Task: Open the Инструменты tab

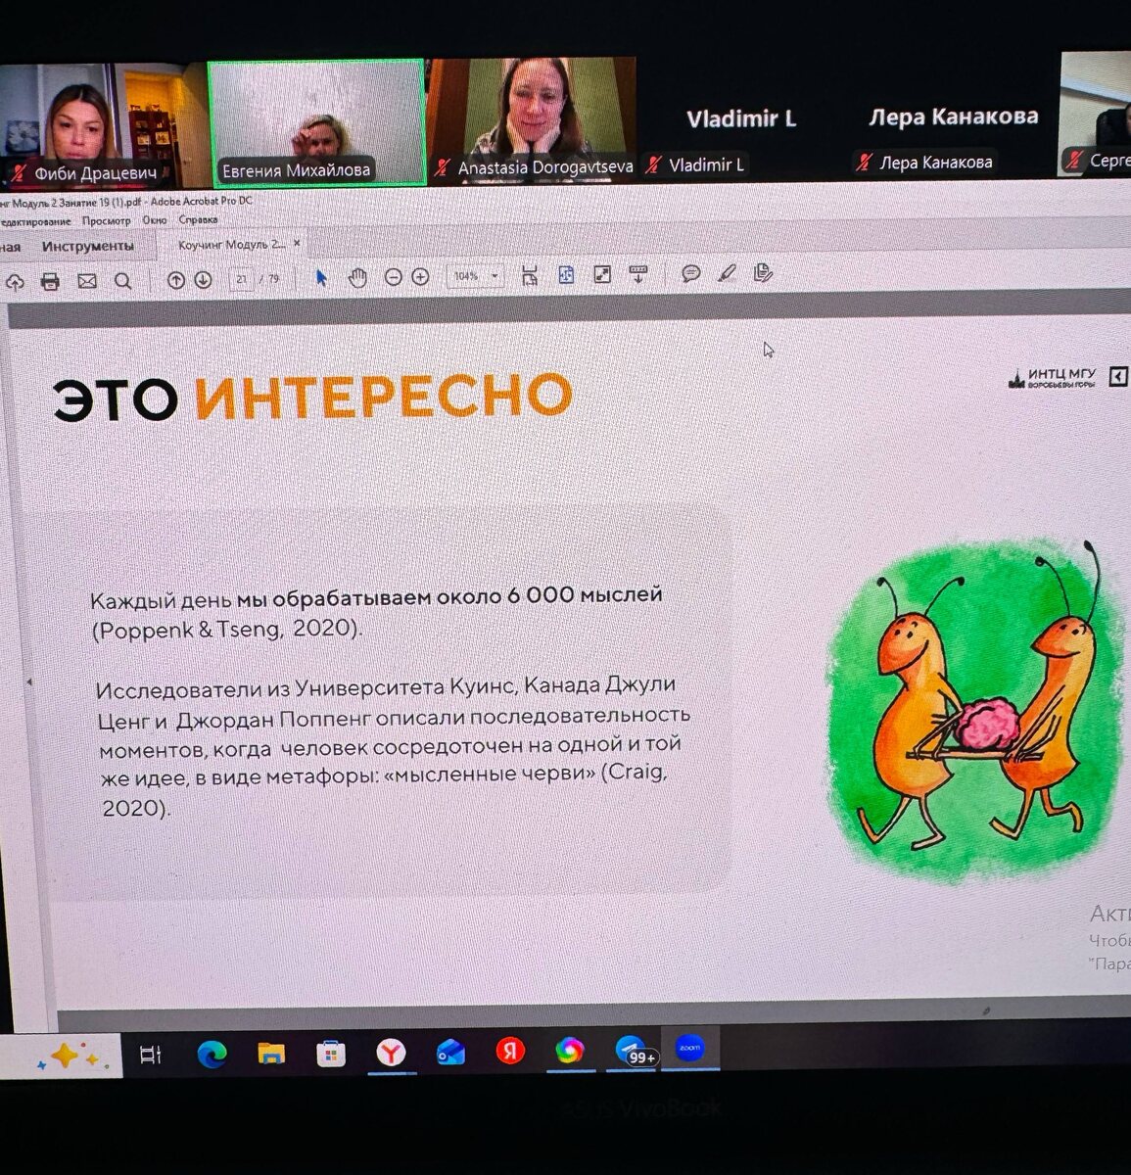Action: pos(87,247)
